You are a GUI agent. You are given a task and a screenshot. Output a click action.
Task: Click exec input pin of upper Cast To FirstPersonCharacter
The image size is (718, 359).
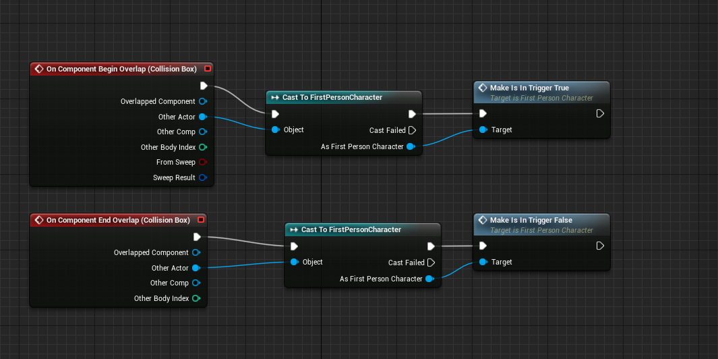tap(275, 114)
